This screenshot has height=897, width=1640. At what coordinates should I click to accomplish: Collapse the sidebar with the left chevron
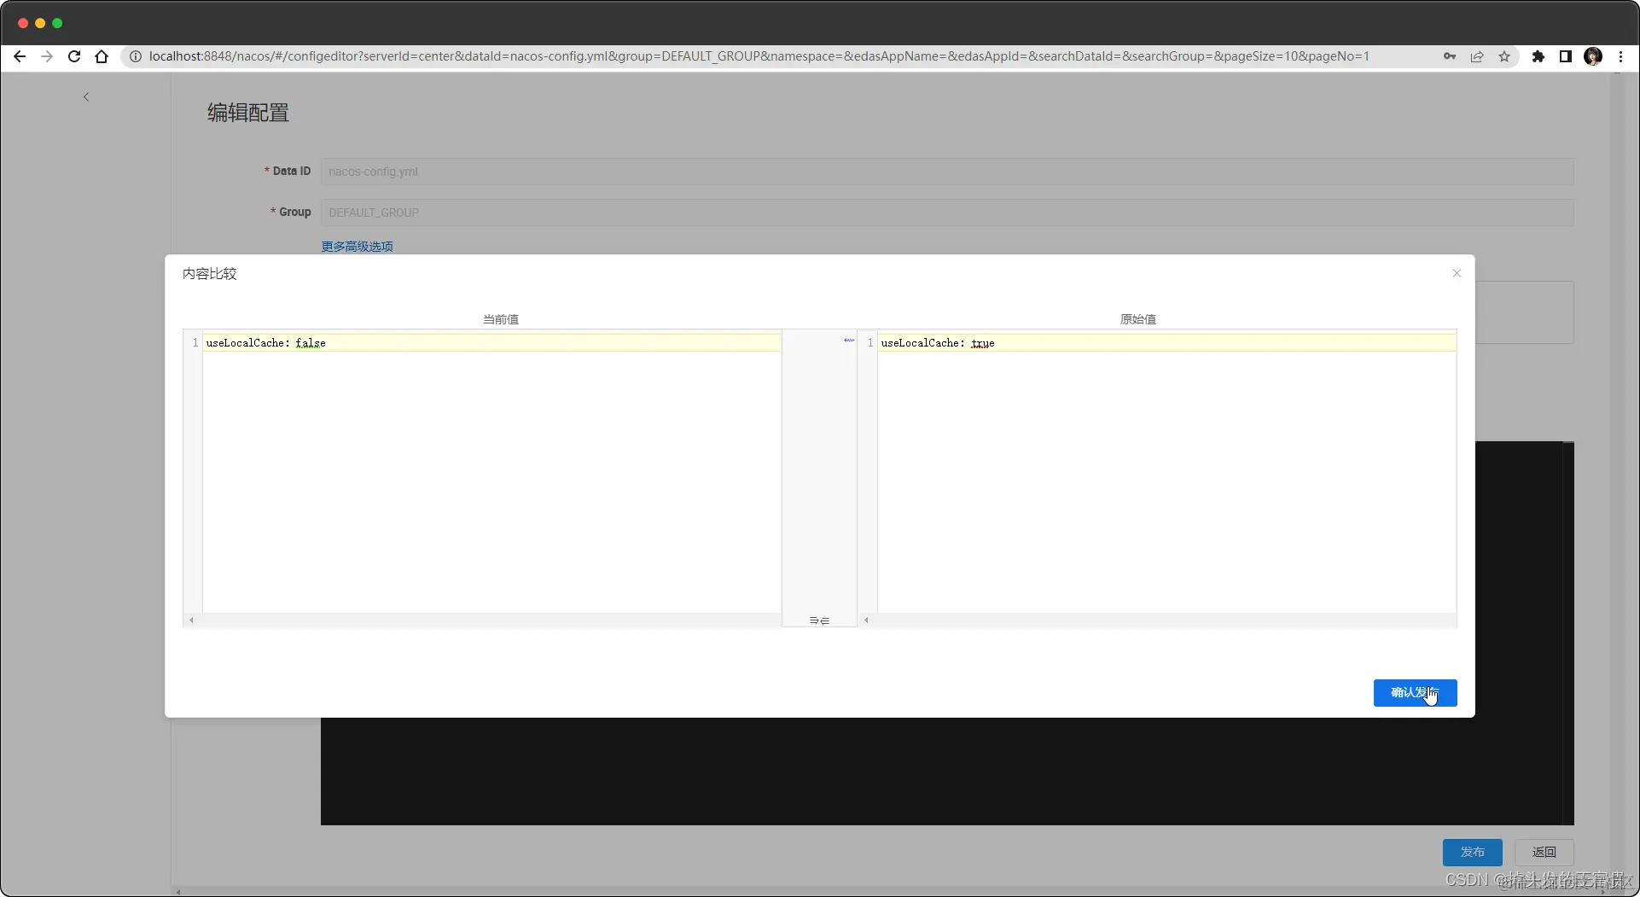tap(86, 97)
